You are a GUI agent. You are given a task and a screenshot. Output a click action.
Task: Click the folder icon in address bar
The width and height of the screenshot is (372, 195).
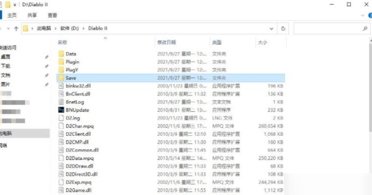tap(25, 29)
